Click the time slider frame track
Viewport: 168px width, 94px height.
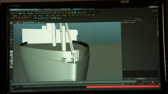(73, 83)
